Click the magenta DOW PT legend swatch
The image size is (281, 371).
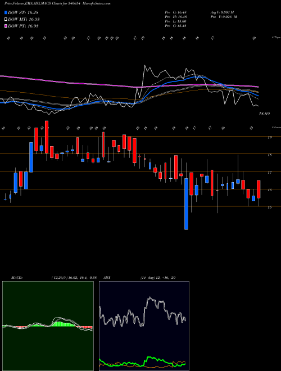6,26
